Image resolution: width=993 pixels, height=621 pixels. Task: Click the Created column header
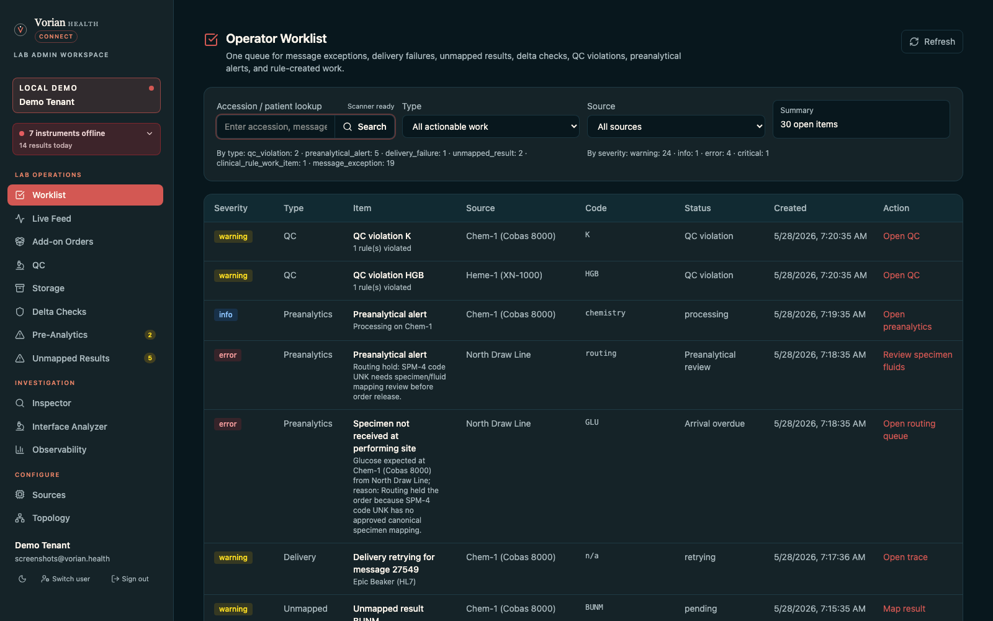[x=790, y=208]
